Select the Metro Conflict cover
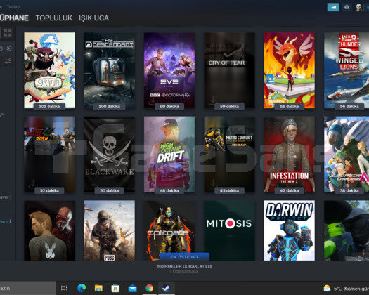Screen dimensions: 369x295 (x=229, y=155)
